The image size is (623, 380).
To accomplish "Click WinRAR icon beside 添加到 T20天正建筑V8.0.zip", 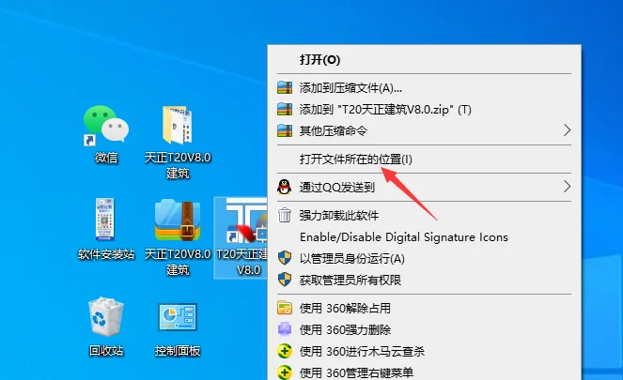I will coord(285,109).
